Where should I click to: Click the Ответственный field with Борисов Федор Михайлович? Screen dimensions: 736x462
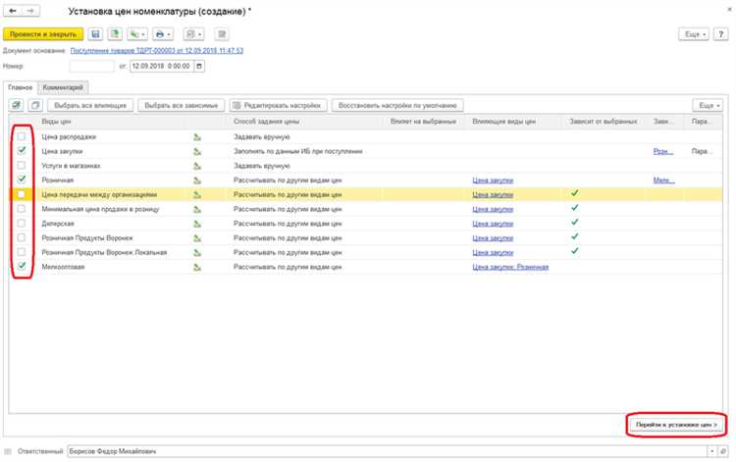(388, 451)
